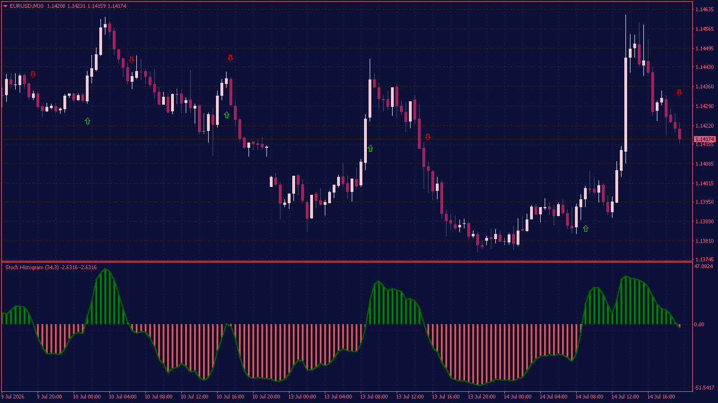
Task: Click the 9 Jul 20:00 time label
Action: click(x=50, y=397)
